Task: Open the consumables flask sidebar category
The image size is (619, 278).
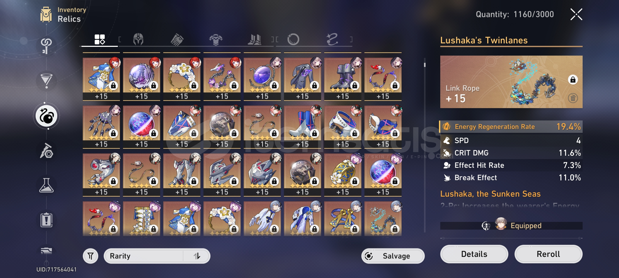Action: tap(46, 185)
